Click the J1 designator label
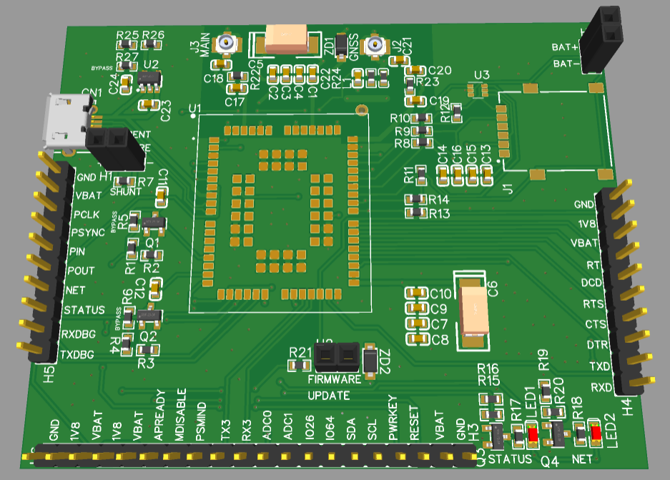 click(x=507, y=188)
